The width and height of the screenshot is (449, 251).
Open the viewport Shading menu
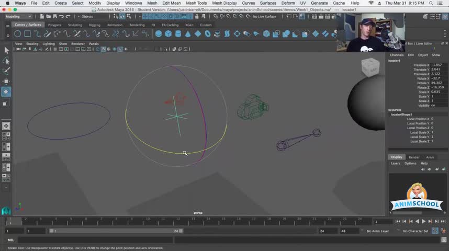(32, 44)
